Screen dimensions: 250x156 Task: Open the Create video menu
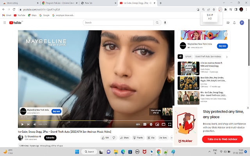[x=228, y=23]
